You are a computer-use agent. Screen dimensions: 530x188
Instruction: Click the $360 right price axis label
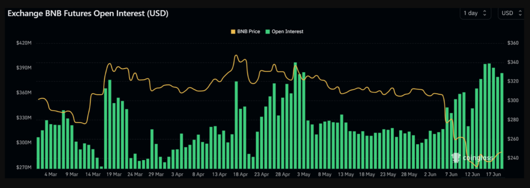tap(513, 43)
